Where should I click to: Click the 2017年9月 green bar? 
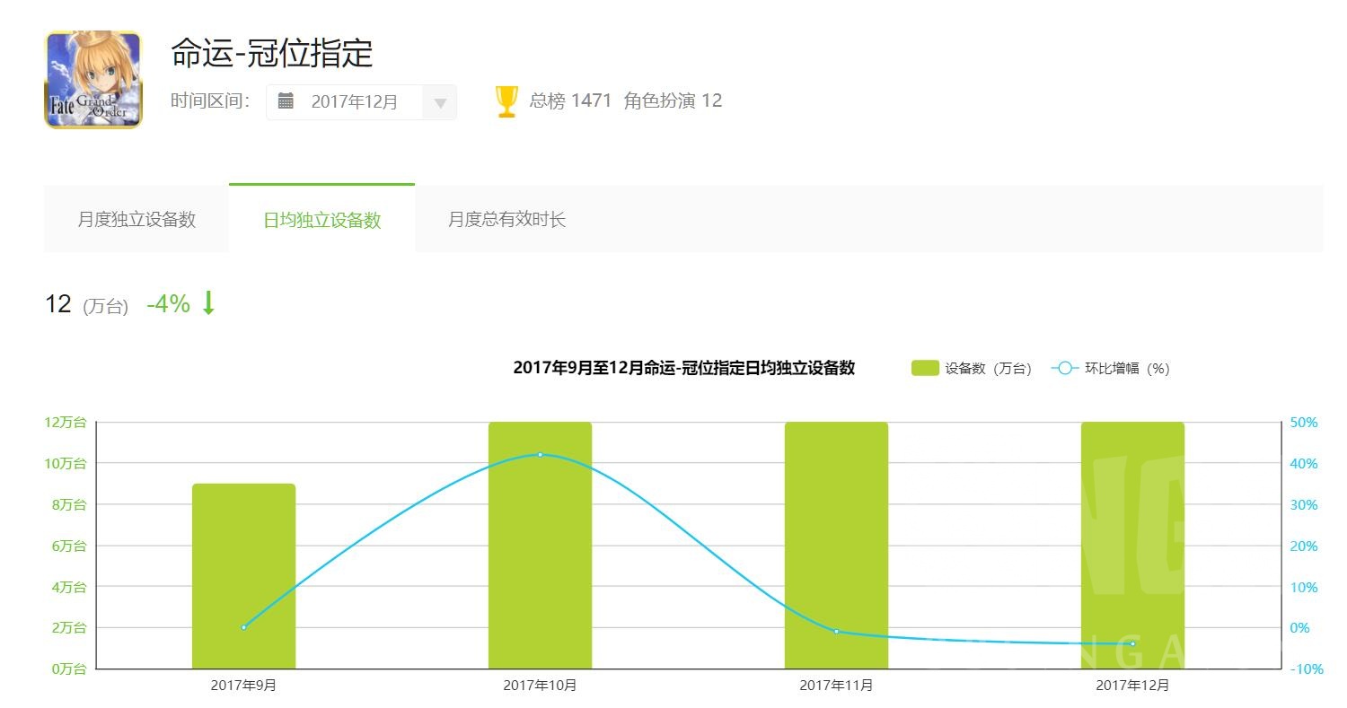pyautogui.click(x=243, y=576)
